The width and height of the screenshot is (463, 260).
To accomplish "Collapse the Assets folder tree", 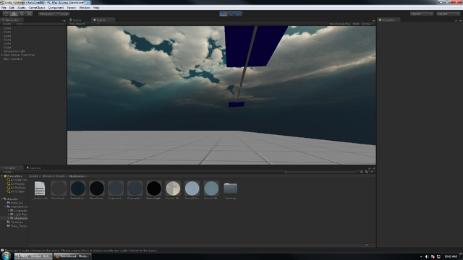I will (1, 199).
